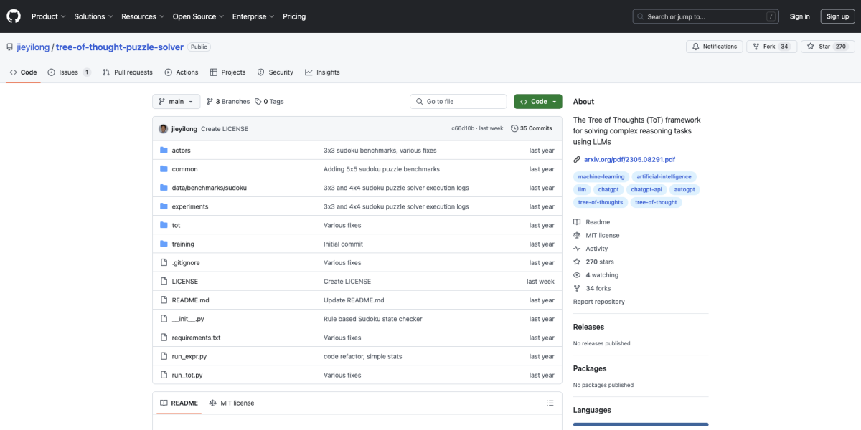Open the 3 Branches link
Screen dimensions: 861x430
(228, 102)
